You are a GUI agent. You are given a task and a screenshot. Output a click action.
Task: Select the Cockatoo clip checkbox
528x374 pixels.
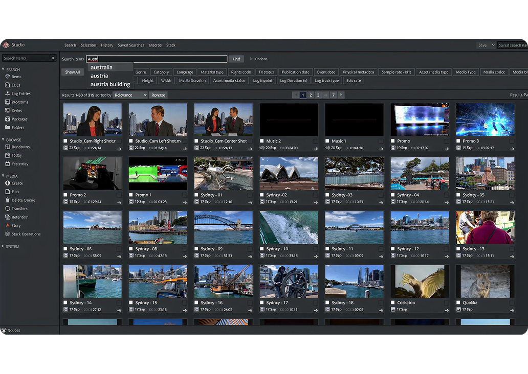[x=393, y=303]
